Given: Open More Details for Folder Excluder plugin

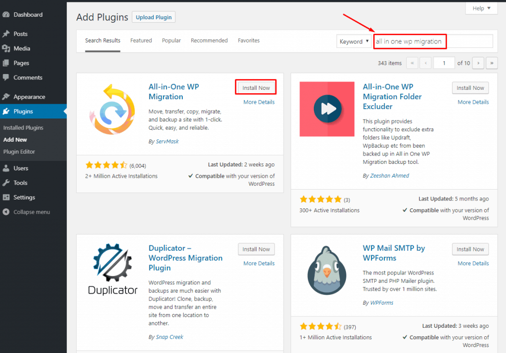Looking at the screenshot, I should click(473, 102).
